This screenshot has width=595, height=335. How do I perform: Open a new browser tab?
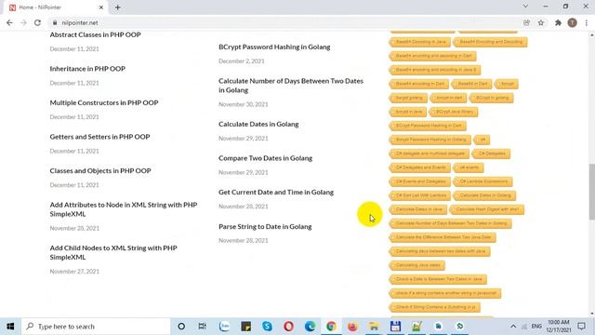coord(118,7)
